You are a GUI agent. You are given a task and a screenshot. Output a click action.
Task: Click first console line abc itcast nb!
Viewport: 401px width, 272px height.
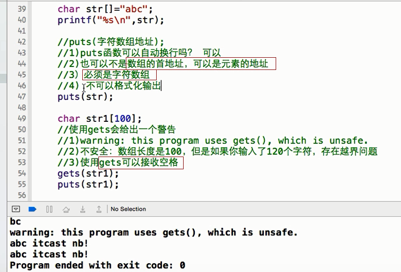49,243
